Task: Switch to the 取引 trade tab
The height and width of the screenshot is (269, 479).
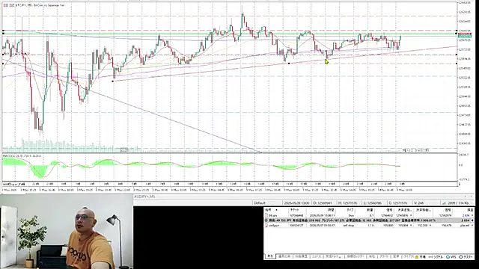Action: pyautogui.click(x=269, y=257)
